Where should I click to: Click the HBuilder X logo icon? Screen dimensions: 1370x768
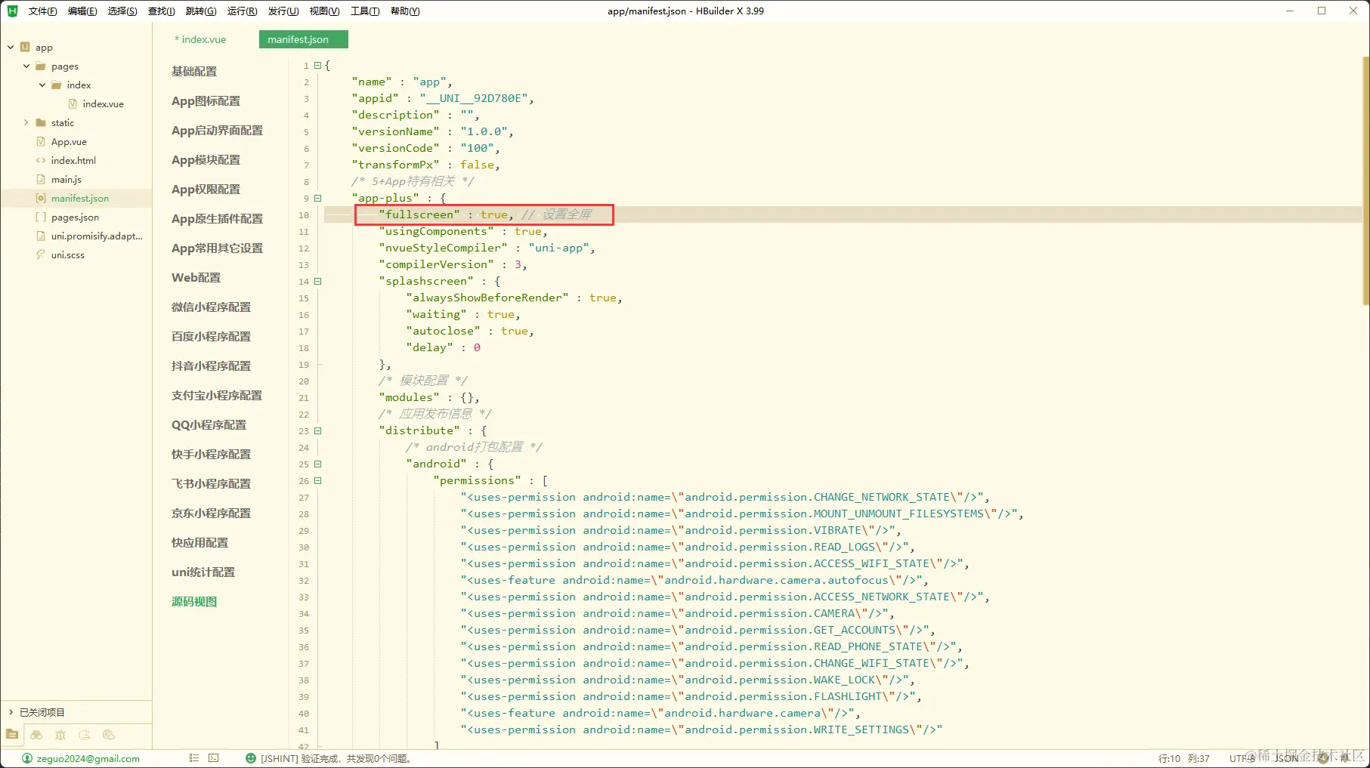pyautogui.click(x=12, y=11)
